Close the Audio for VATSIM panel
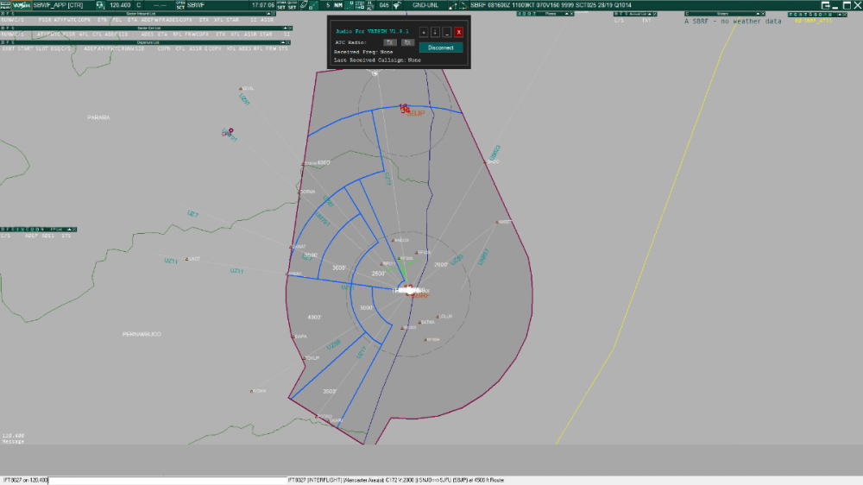The width and height of the screenshot is (863, 485). click(458, 32)
